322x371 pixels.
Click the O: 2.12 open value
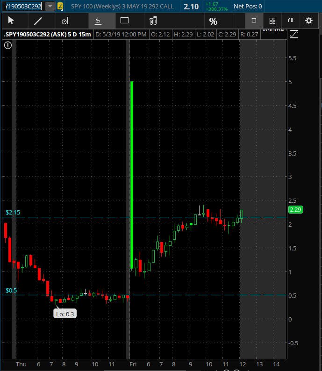160,35
